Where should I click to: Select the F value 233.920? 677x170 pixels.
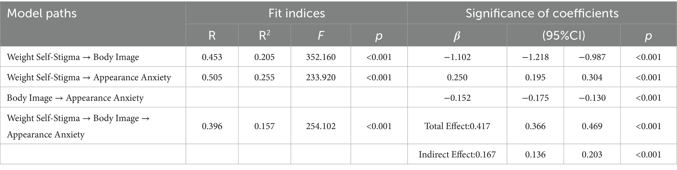[321, 77]
